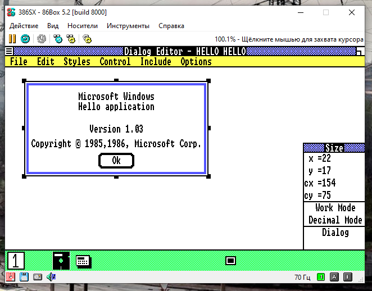Expand the Control menu
This screenshot has width=372, height=291.
115,62
